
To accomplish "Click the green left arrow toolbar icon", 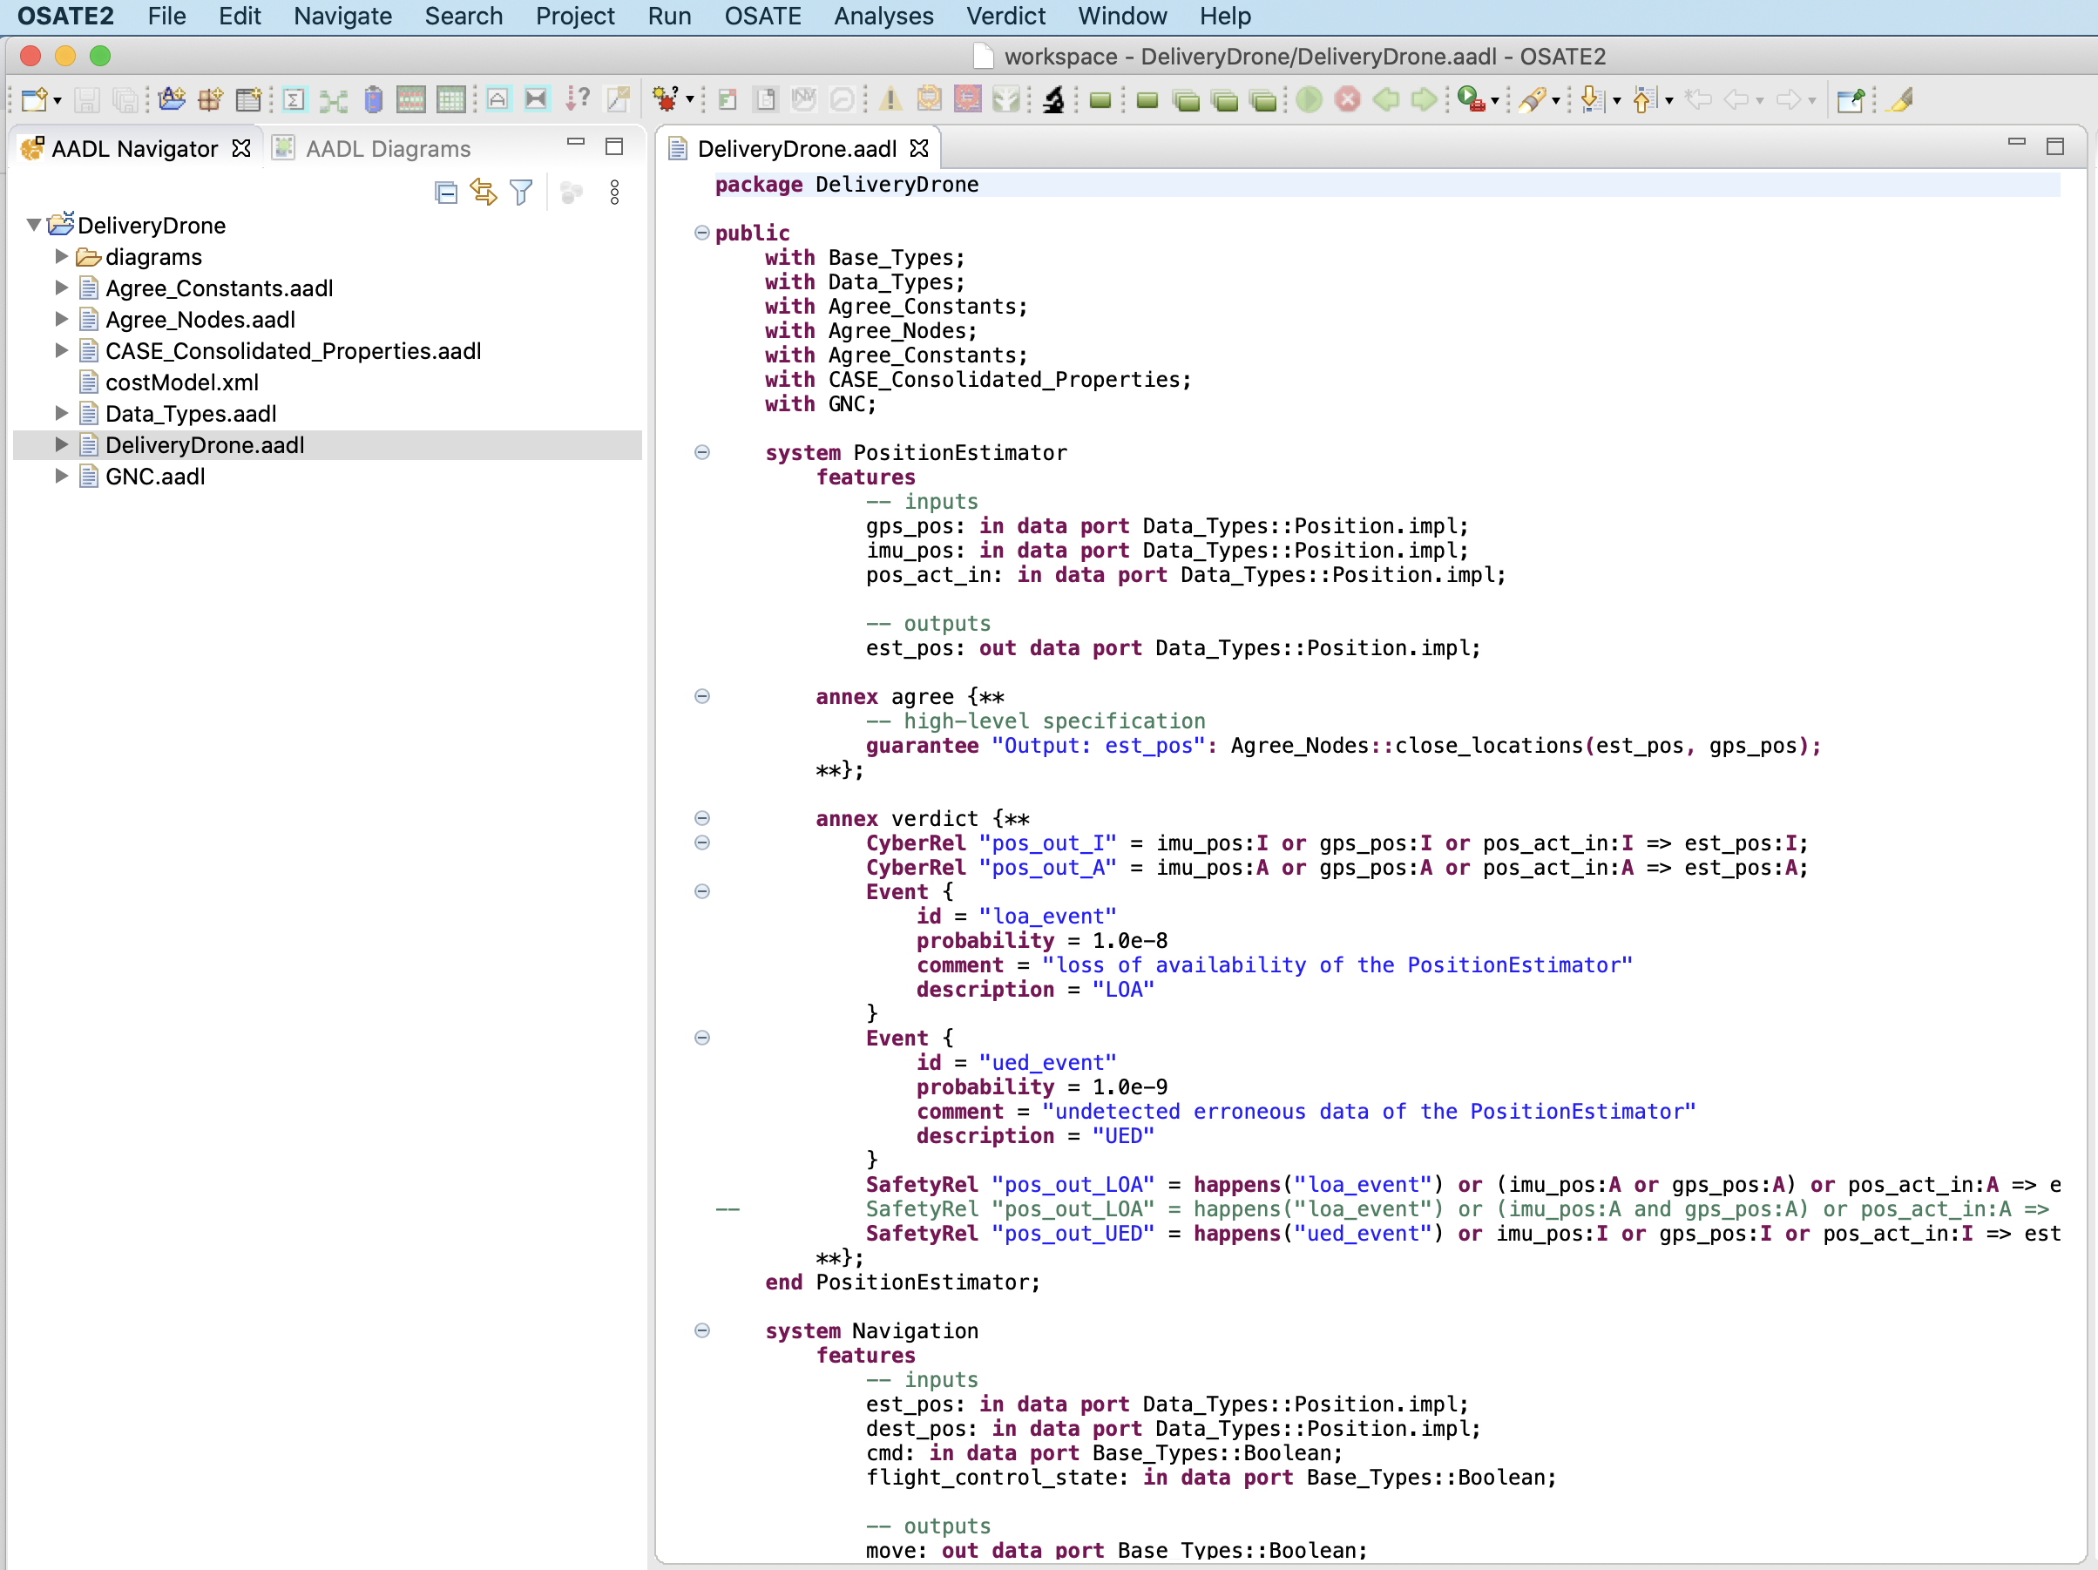I will coord(1385,98).
